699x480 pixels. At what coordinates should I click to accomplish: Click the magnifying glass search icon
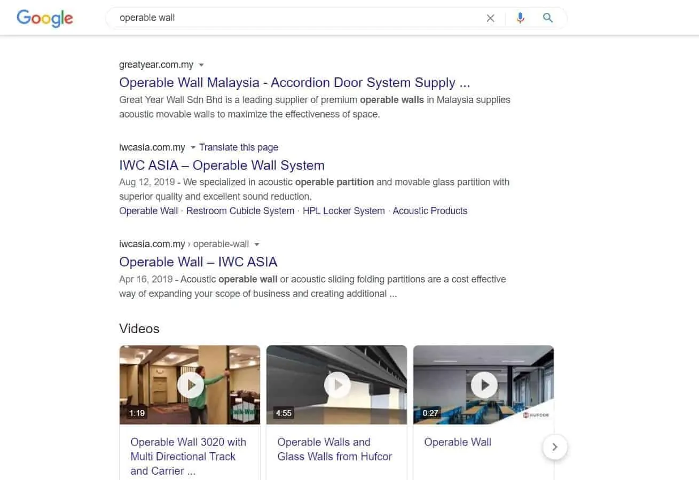[x=547, y=18]
